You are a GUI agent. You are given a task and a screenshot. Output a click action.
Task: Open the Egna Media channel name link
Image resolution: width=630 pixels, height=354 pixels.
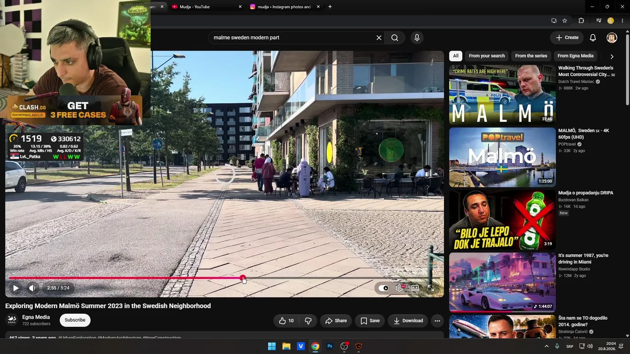coord(36,317)
